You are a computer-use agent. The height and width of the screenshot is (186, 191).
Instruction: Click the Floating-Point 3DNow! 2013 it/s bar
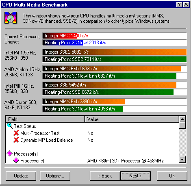[115, 43]
